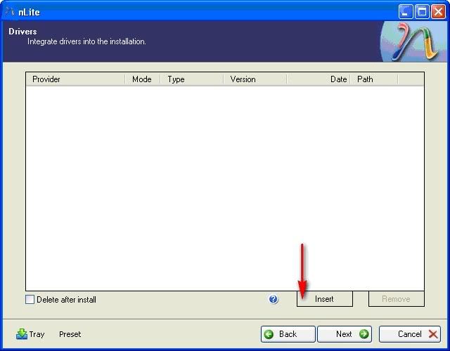Click Insert to add drivers
This screenshot has height=351, width=450.
[x=325, y=299]
